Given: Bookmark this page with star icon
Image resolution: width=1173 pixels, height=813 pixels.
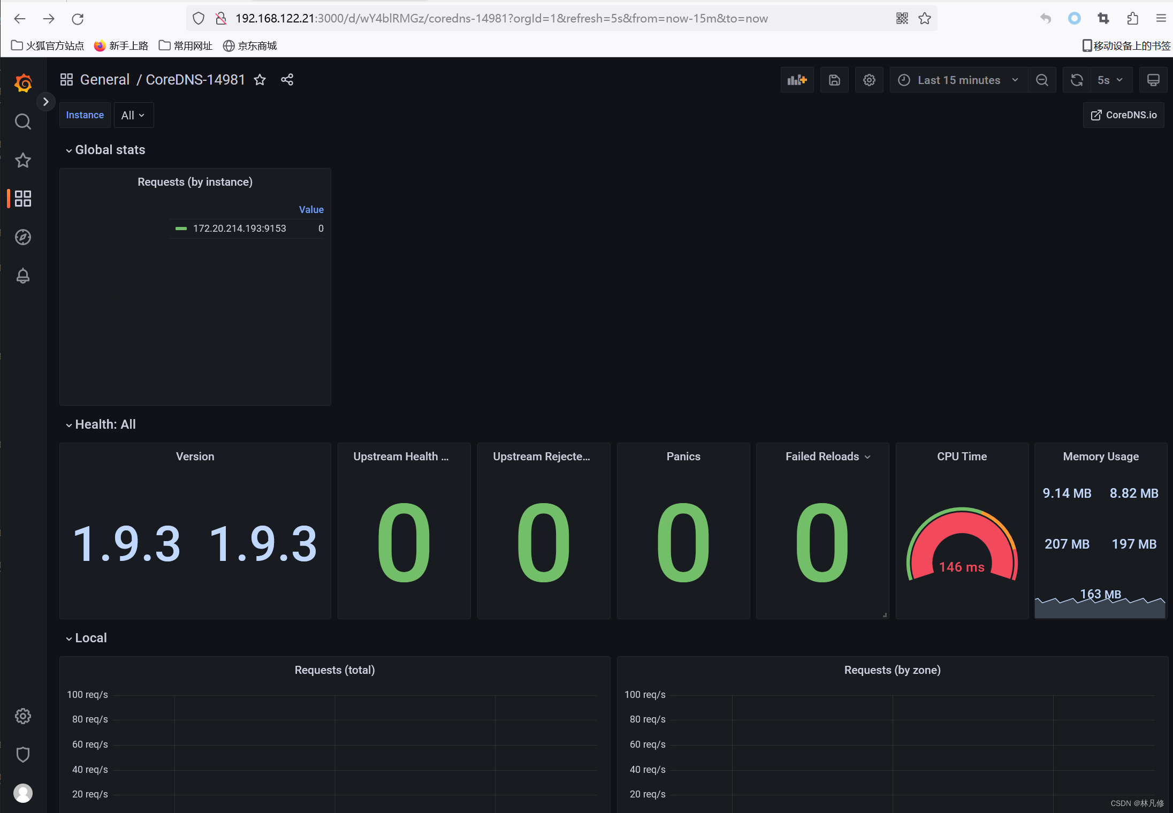Looking at the screenshot, I should point(925,19).
